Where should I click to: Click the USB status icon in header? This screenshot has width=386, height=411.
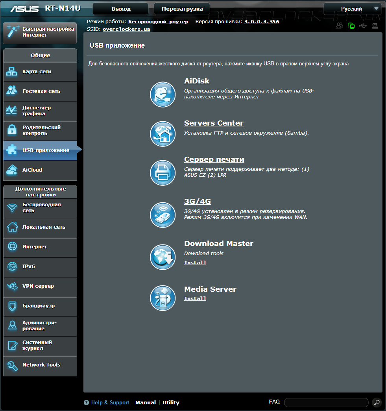(x=363, y=26)
